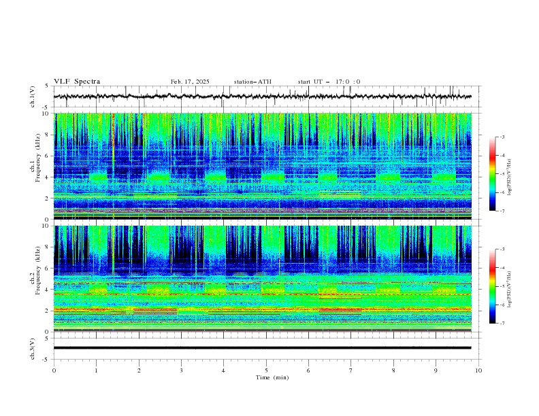Click the "1" tick on the time axis
Image resolution: width=539 pixels, height=416 pixels.
[x=96, y=370]
